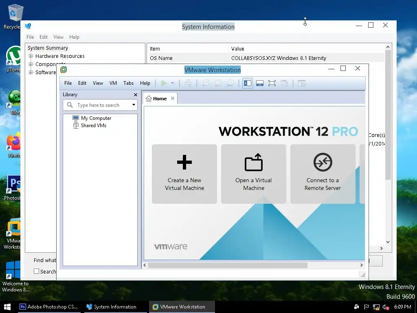Viewport: 417px width, 313px height.
Task: Click the Take Snapshot clock icon
Action: (206, 83)
